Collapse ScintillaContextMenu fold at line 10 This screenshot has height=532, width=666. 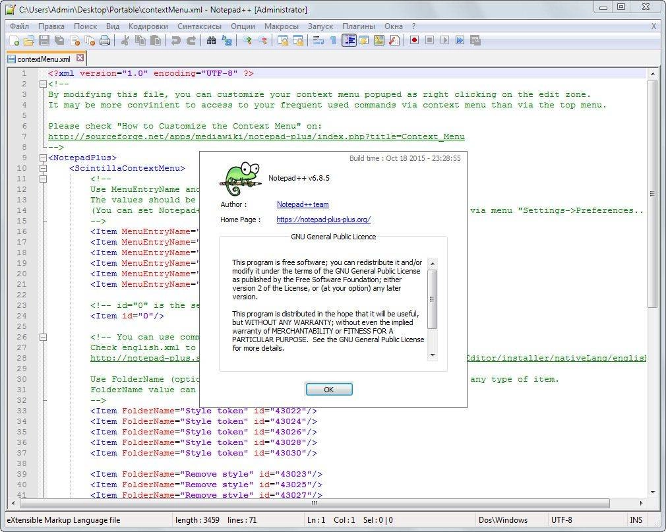coord(43,168)
